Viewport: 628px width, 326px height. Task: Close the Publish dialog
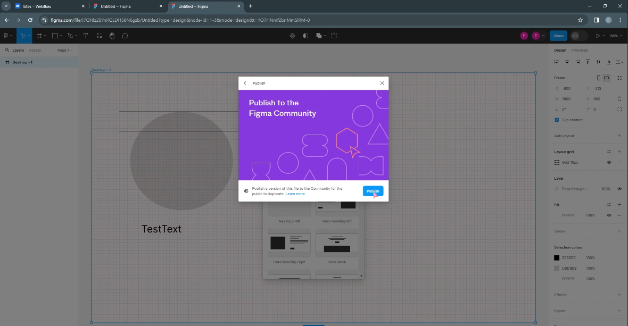[x=382, y=83]
